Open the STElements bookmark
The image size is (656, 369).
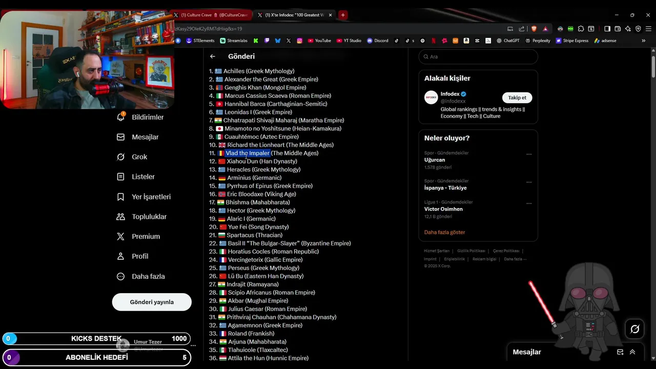(x=200, y=40)
